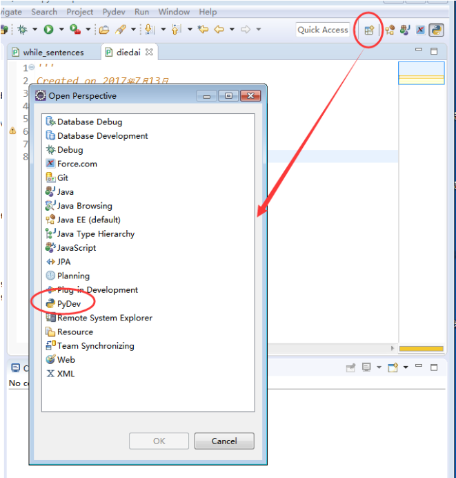Collapse the docstring fold on line 1
The height and width of the screenshot is (478, 456).
(32, 67)
